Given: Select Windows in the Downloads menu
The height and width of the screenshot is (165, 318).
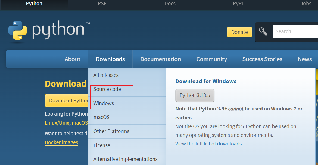Looking at the screenshot, I should click(104, 103).
